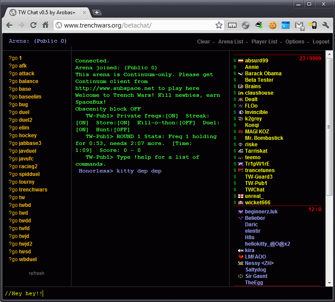The image size is (335, 302).
Task: Open the Player List menu
Action: coord(264,42)
